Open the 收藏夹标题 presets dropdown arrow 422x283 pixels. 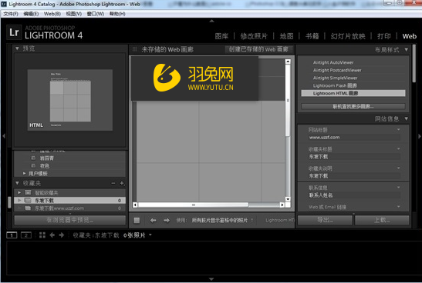click(398, 149)
